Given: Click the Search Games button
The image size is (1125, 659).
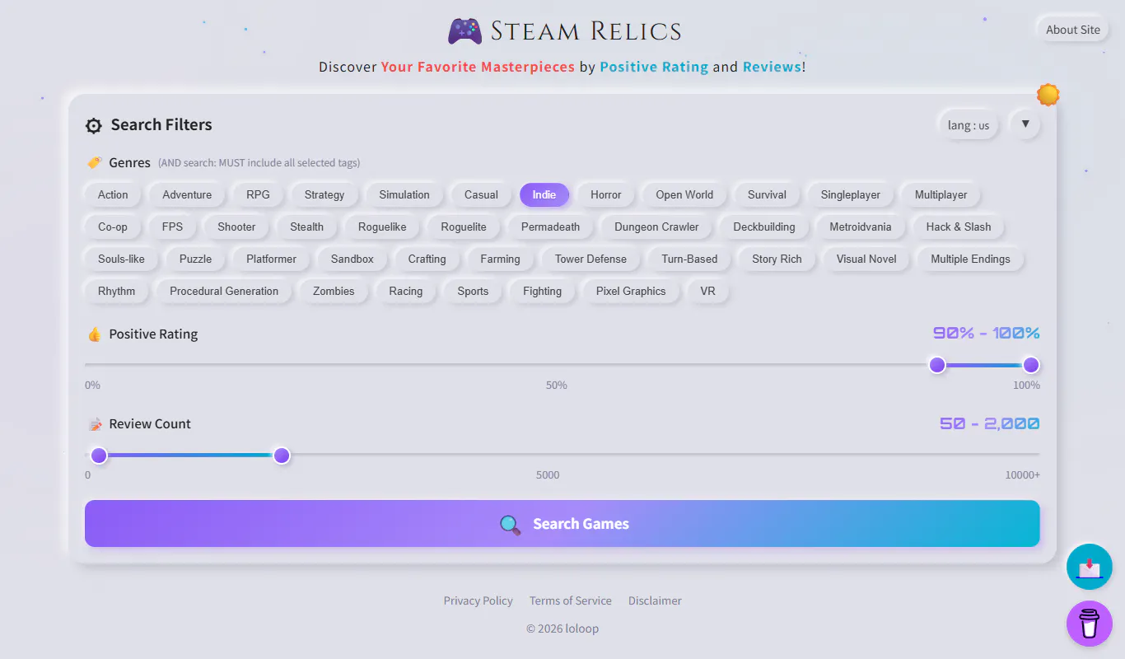Looking at the screenshot, I should tap(562, 524).
